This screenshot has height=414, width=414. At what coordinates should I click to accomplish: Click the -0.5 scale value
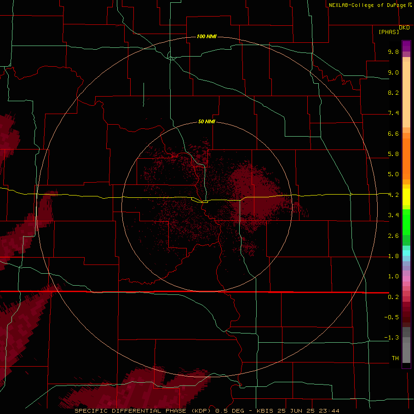[391, 317]
